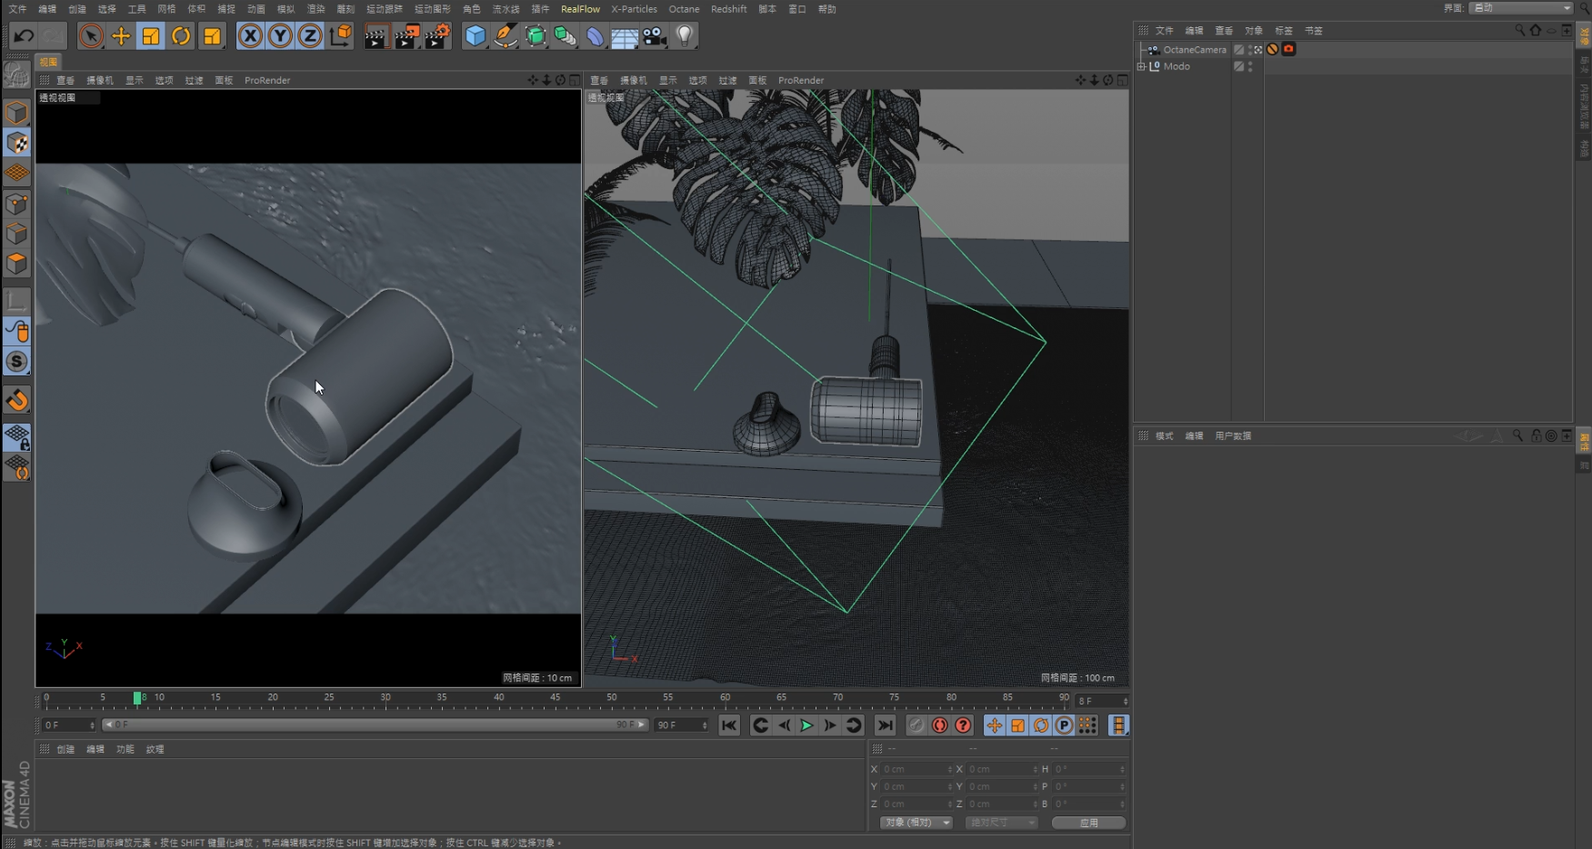Click the timeline preview range slider bar

tap(375, 725)
